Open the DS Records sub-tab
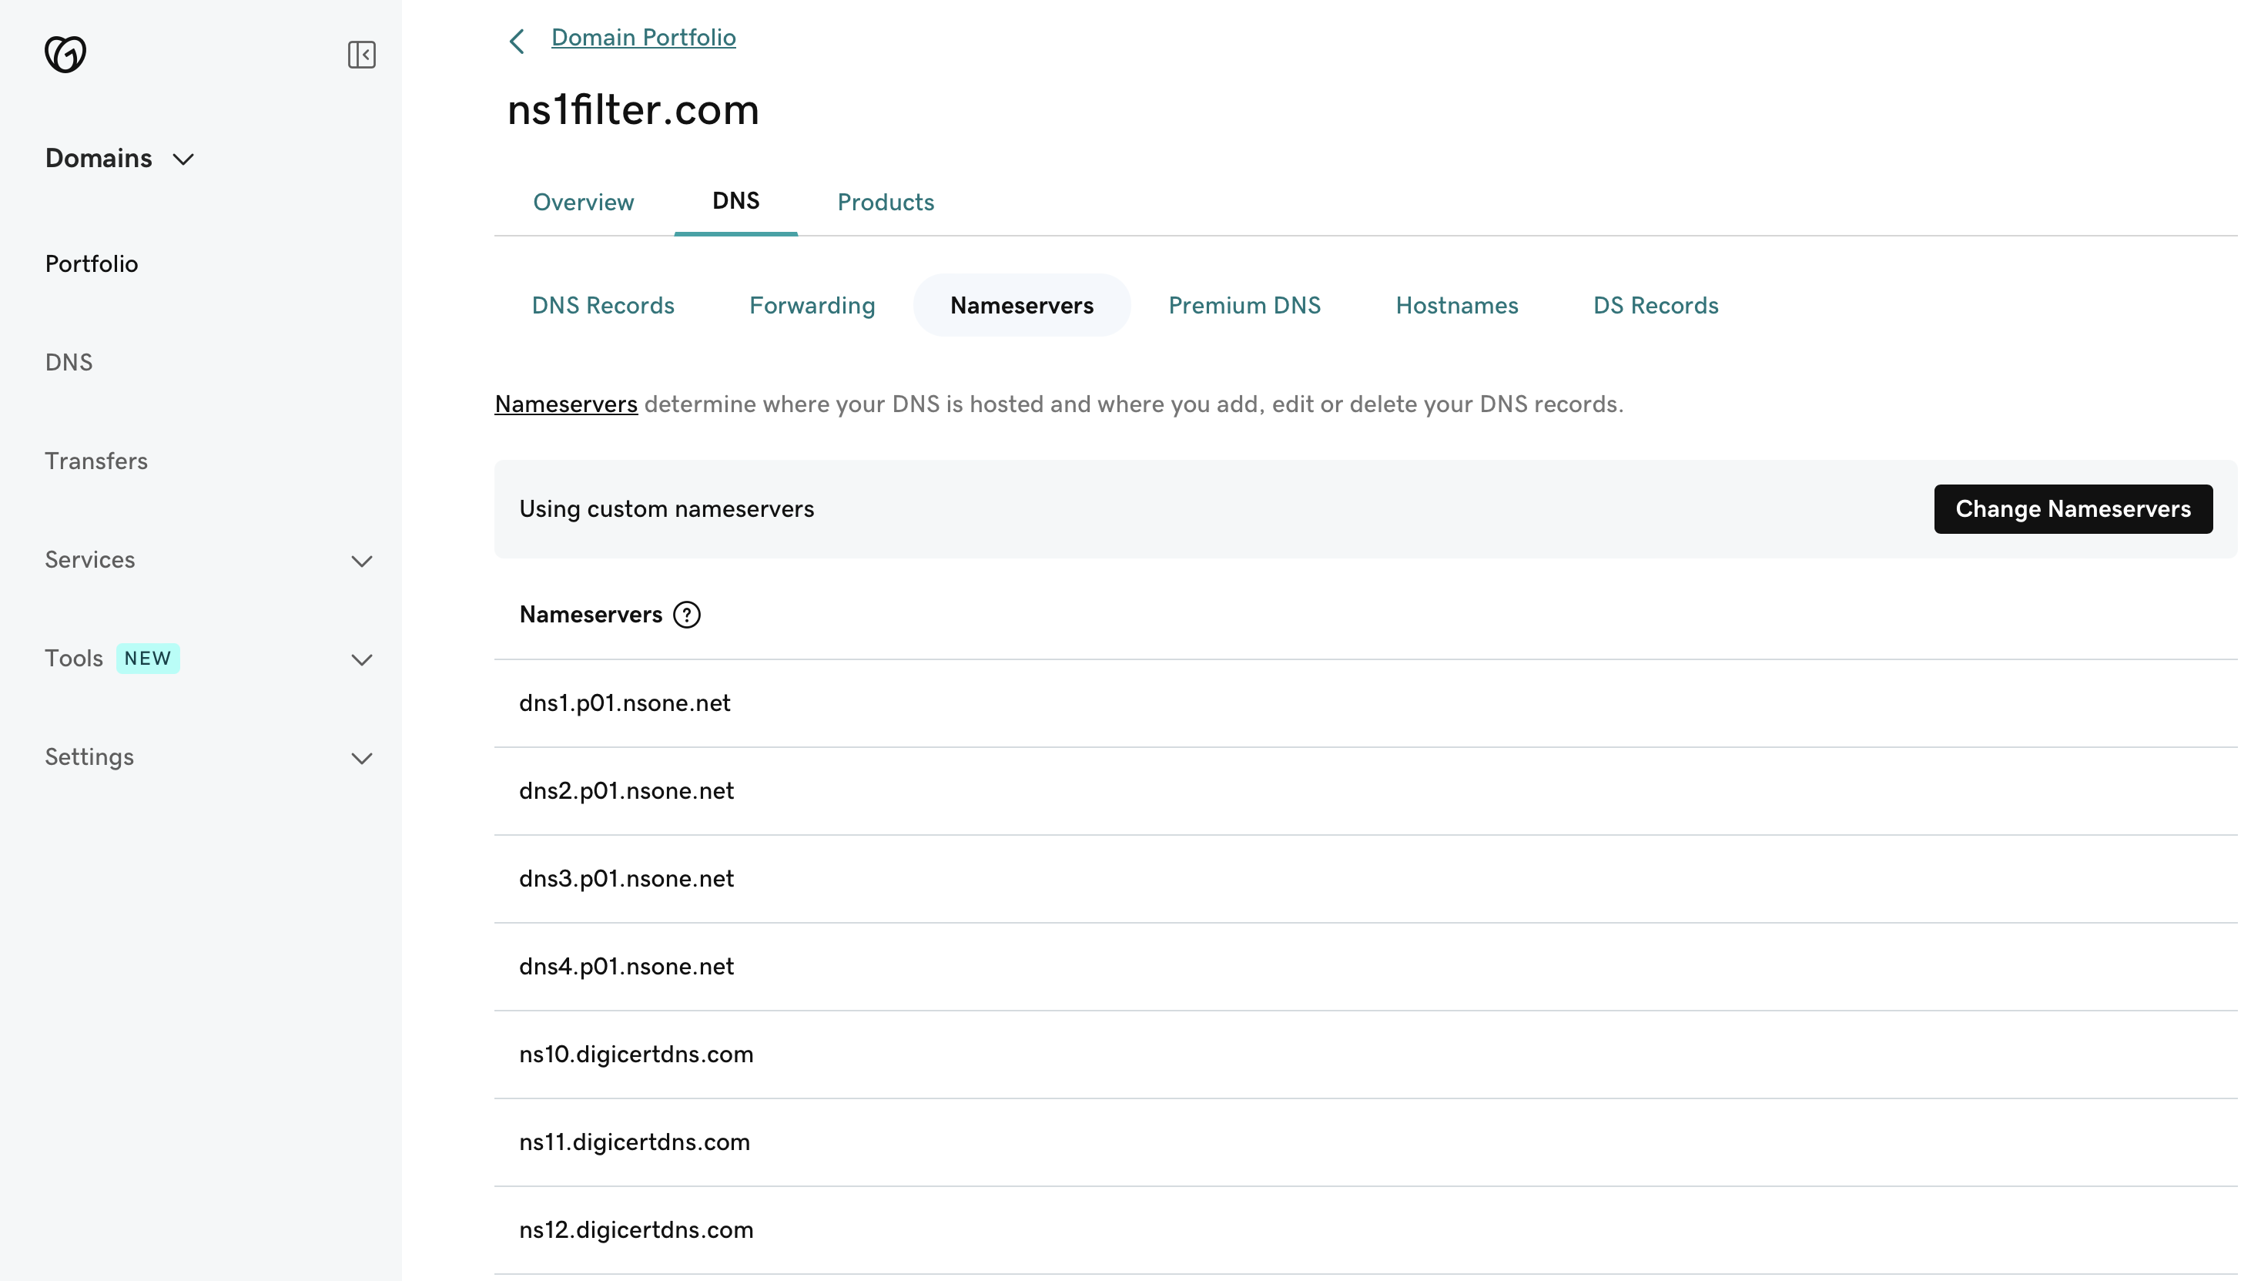2261x1281 pixels. [x=1656, y=305]
